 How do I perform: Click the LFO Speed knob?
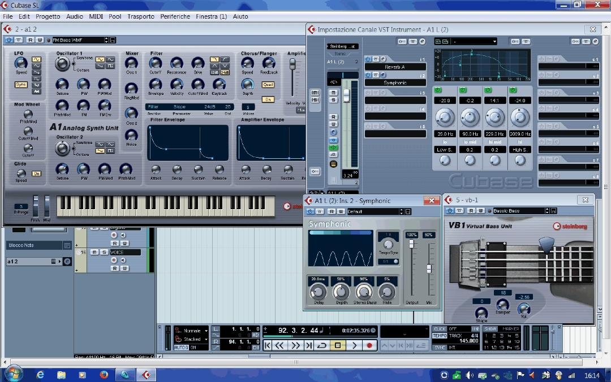pos(21,63)
